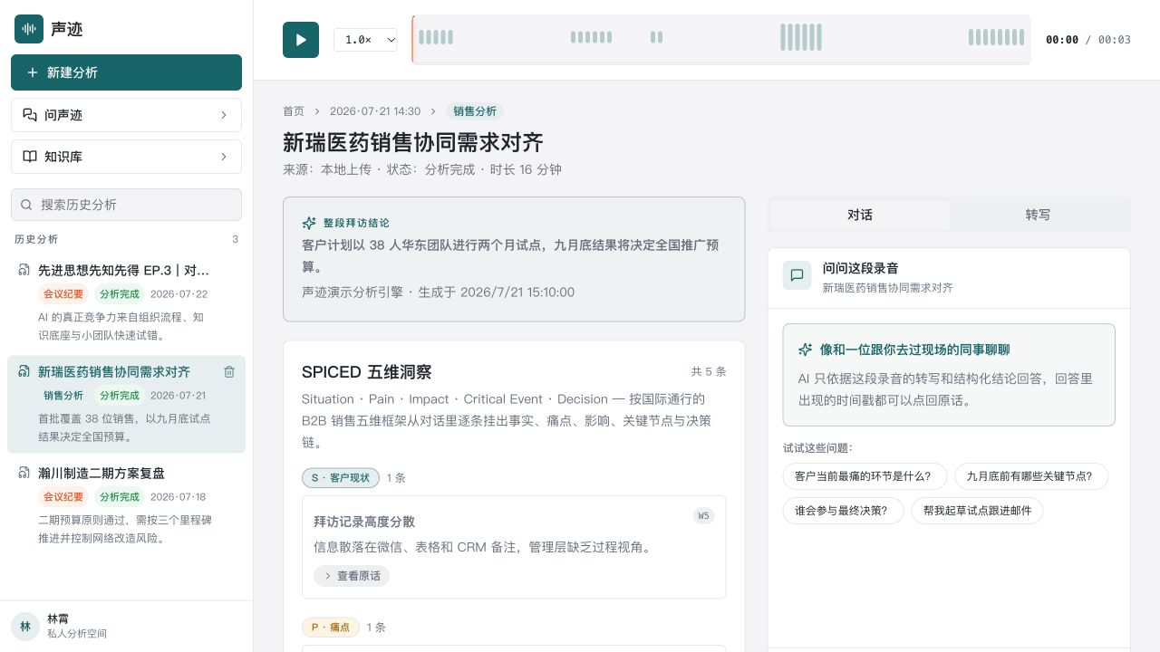Start a new analysis with 新建分析
1160x652 pixels.
pyautogui.click(x=126, y=72)
